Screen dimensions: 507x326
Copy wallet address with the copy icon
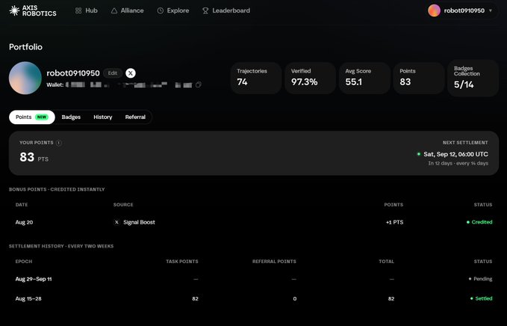[198, 84]
